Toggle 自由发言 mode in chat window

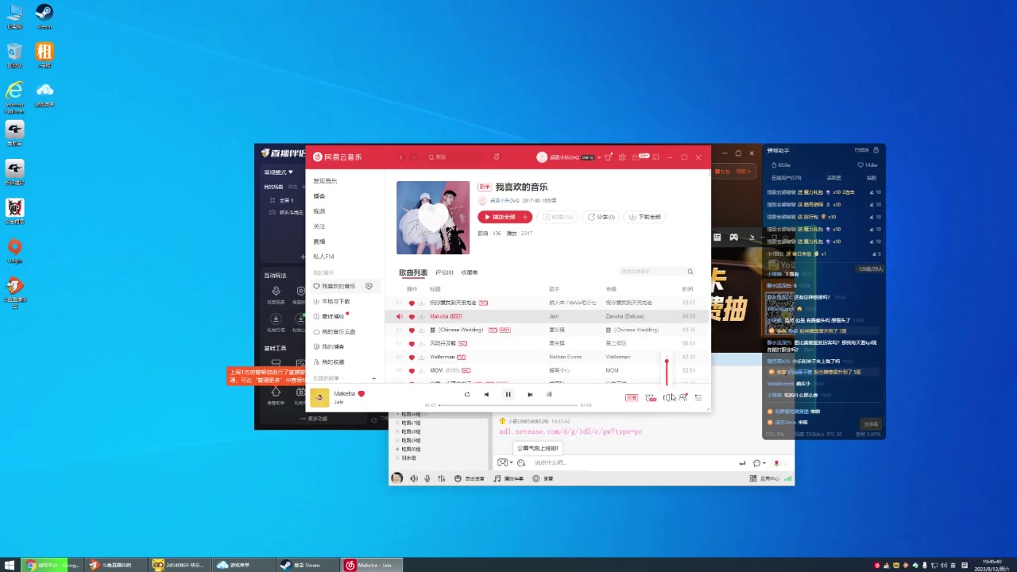(x=470, y=478)
